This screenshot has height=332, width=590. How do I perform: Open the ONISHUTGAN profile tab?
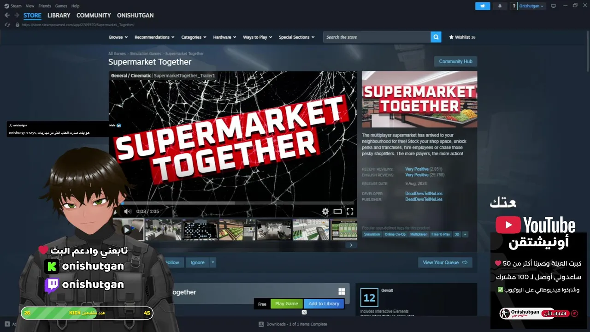coord(135,15)
